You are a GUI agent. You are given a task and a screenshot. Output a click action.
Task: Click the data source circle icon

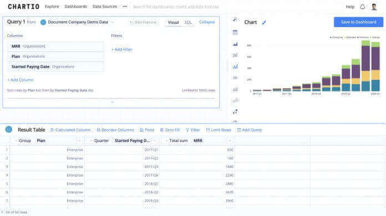pyautogui.click(x=43, y=22)
